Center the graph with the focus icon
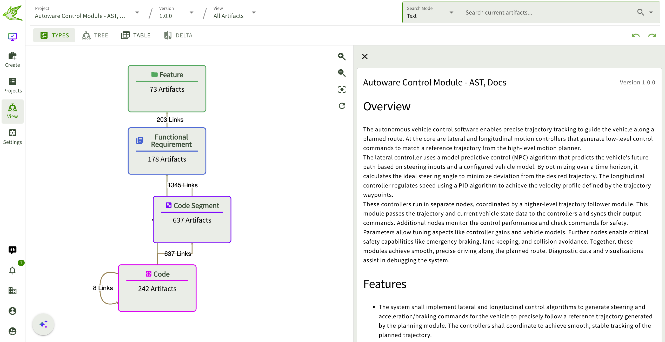Screen dimensions: 665x342 342,90
